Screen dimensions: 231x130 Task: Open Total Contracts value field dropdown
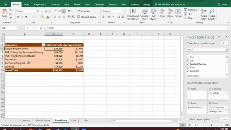coord(226,107)
